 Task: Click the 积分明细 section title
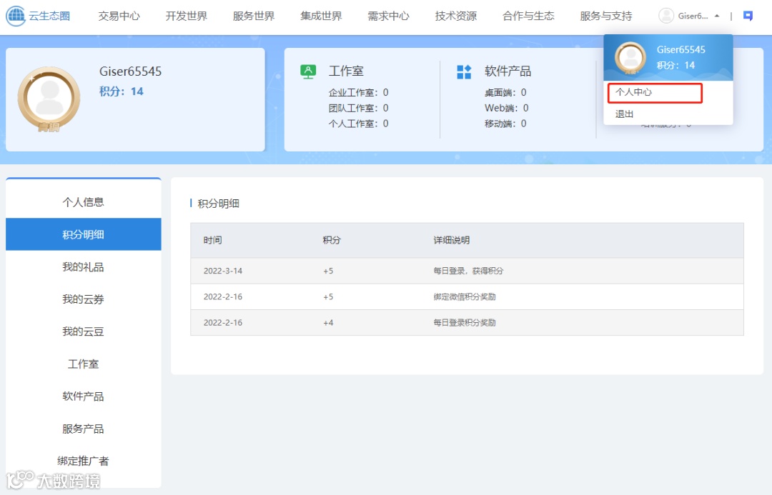coord(218,204)
